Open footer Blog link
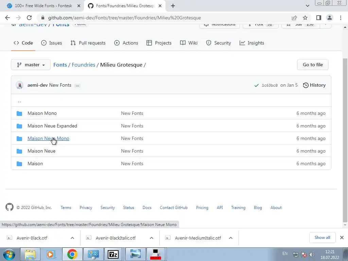The height and width of the screenshot is (261, 348). click(258, 208)
